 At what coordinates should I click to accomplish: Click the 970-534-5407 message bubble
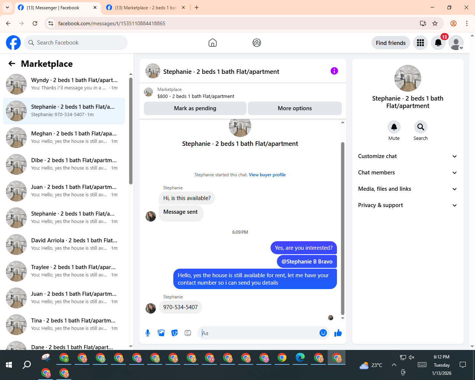tap(180, 307)
